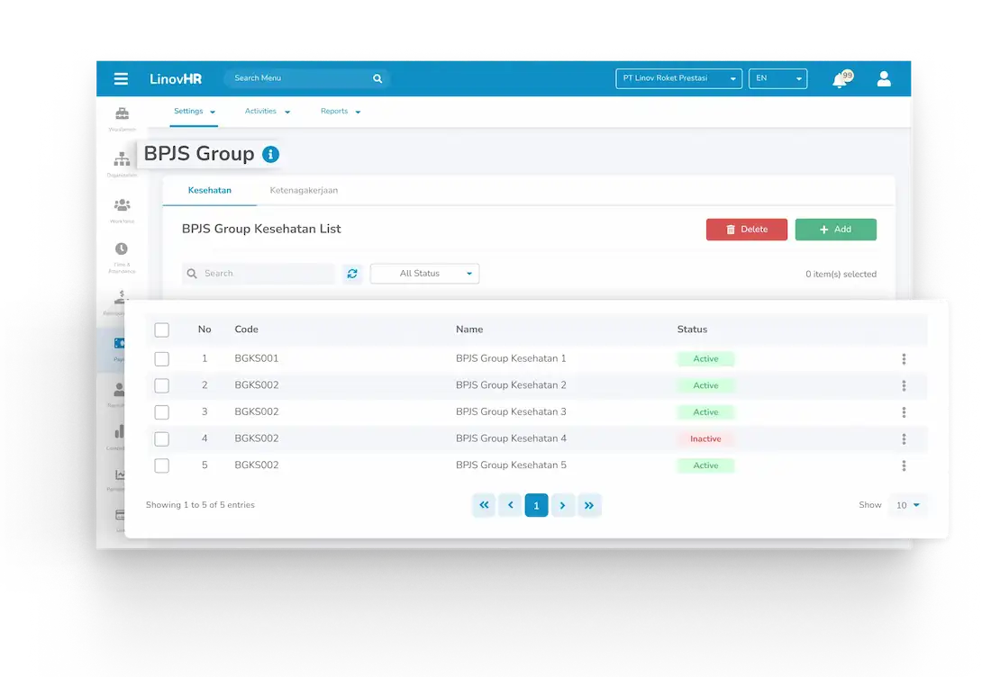Click inside the Search input field

[x=261, y=273]
